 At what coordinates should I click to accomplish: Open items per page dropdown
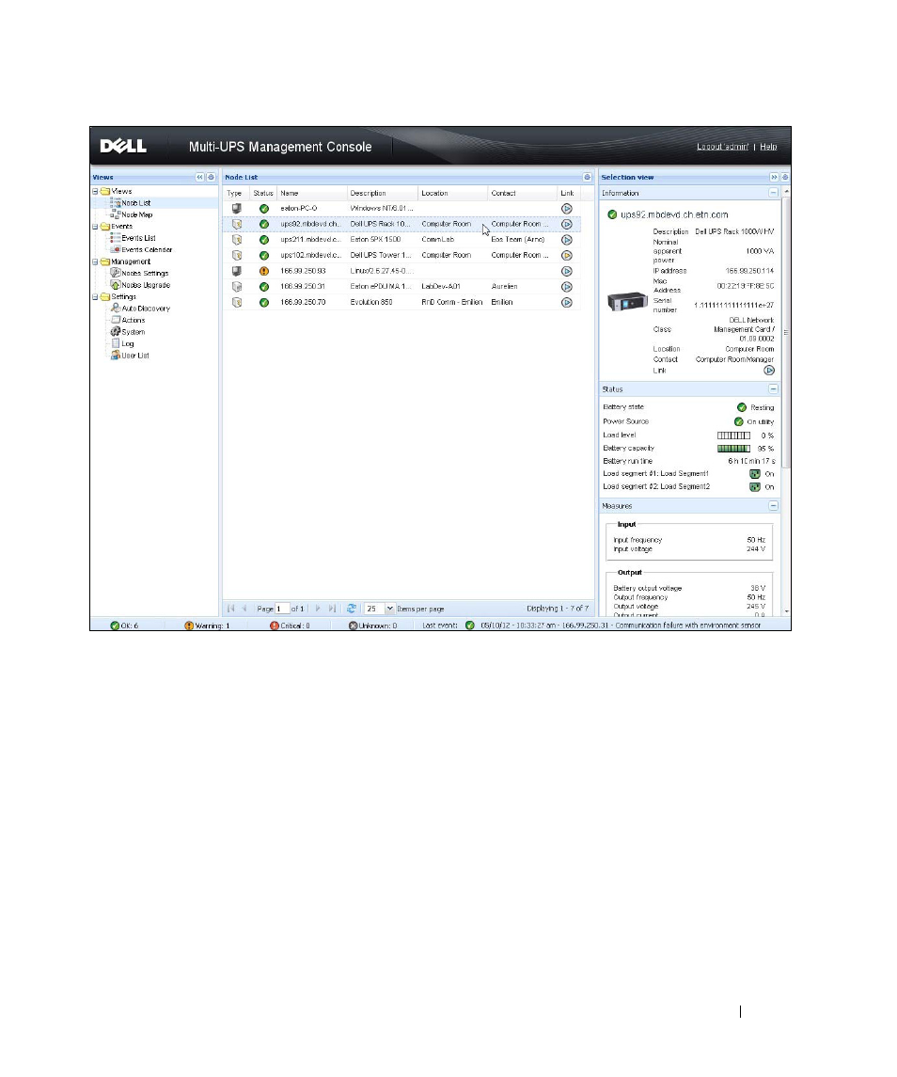[389, 609]
